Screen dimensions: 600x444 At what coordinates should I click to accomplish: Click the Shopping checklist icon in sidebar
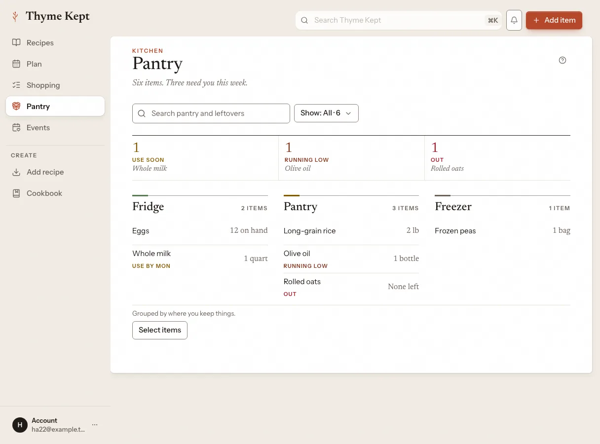16,85
